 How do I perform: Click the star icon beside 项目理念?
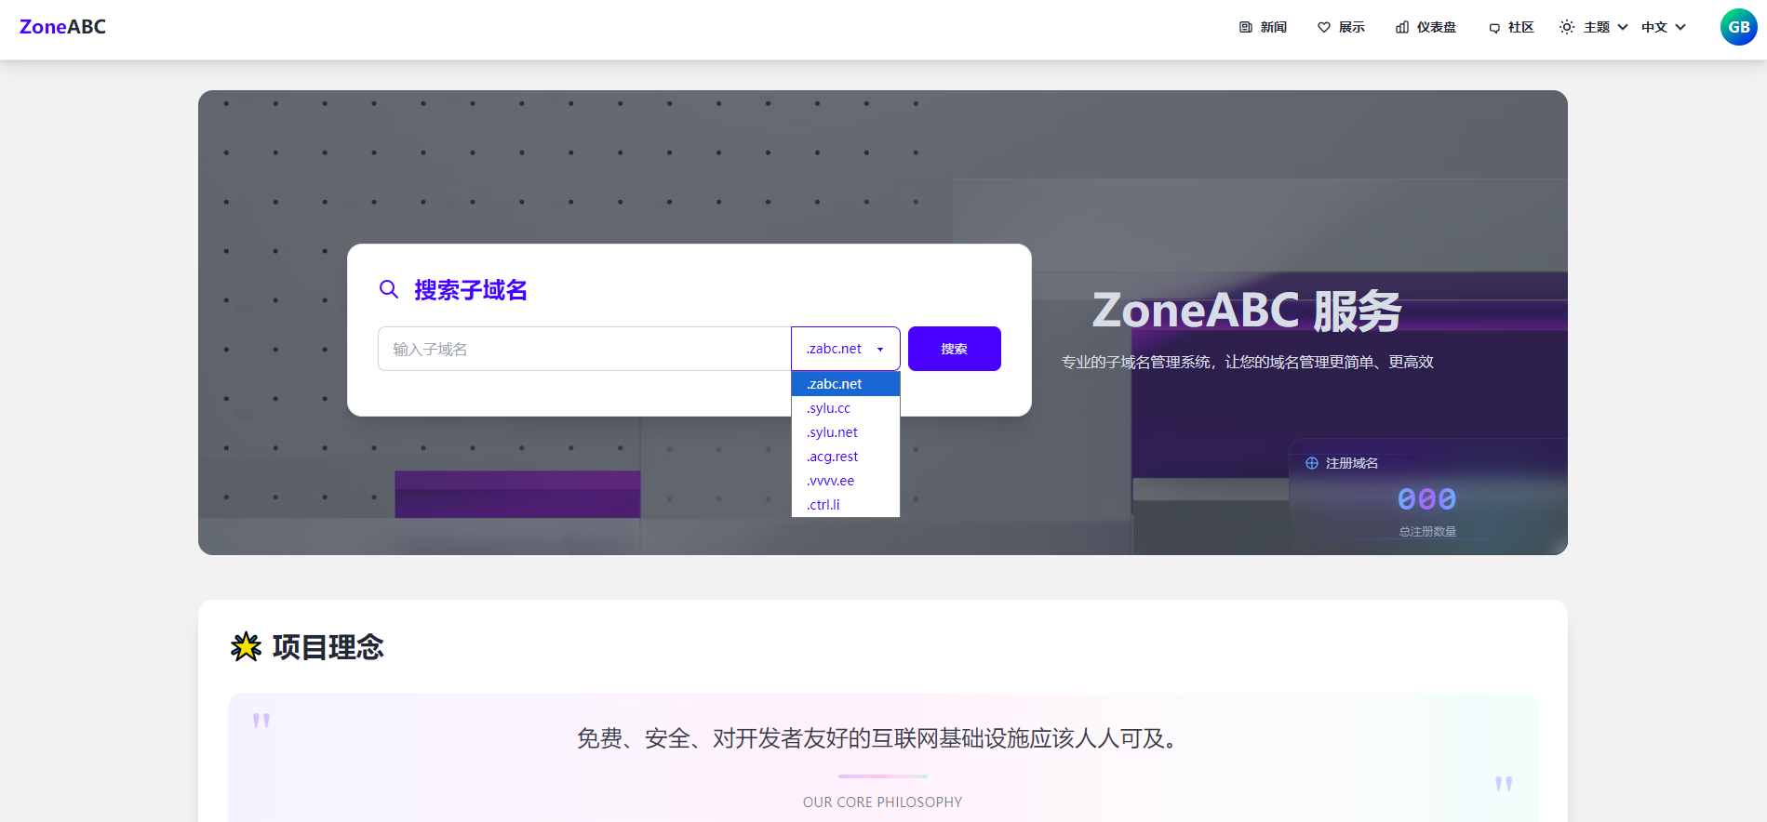(247, 646)
